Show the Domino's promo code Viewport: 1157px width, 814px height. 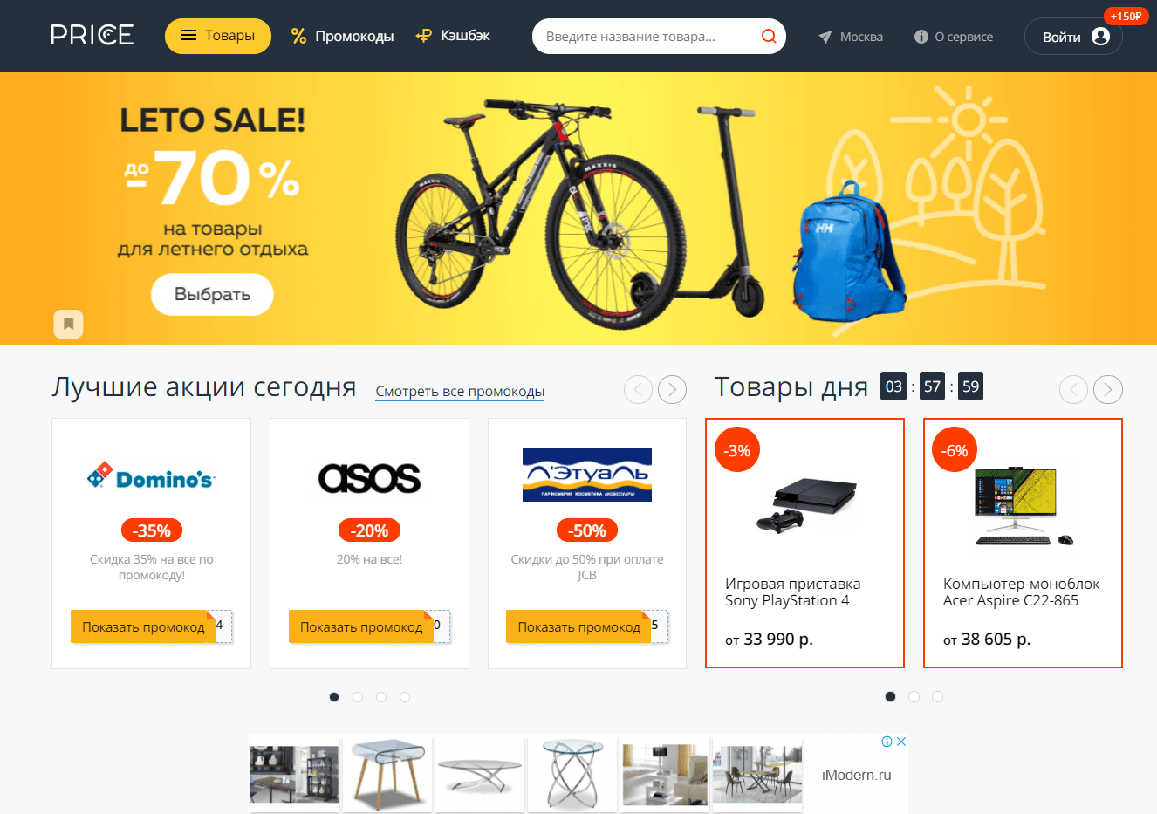click(x=143, y=626)
